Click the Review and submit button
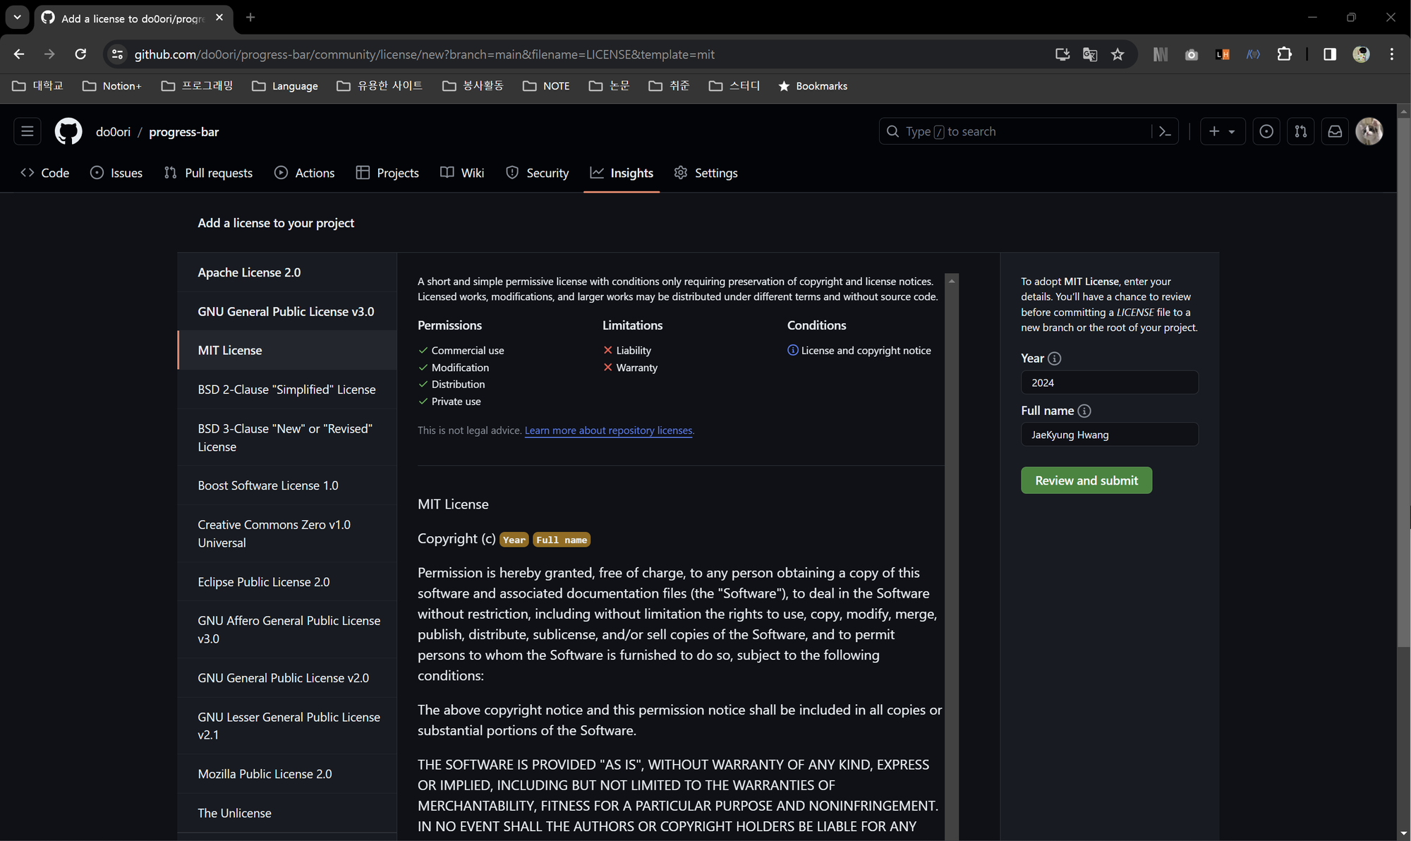1411x841 pixels. point(1086,480)
